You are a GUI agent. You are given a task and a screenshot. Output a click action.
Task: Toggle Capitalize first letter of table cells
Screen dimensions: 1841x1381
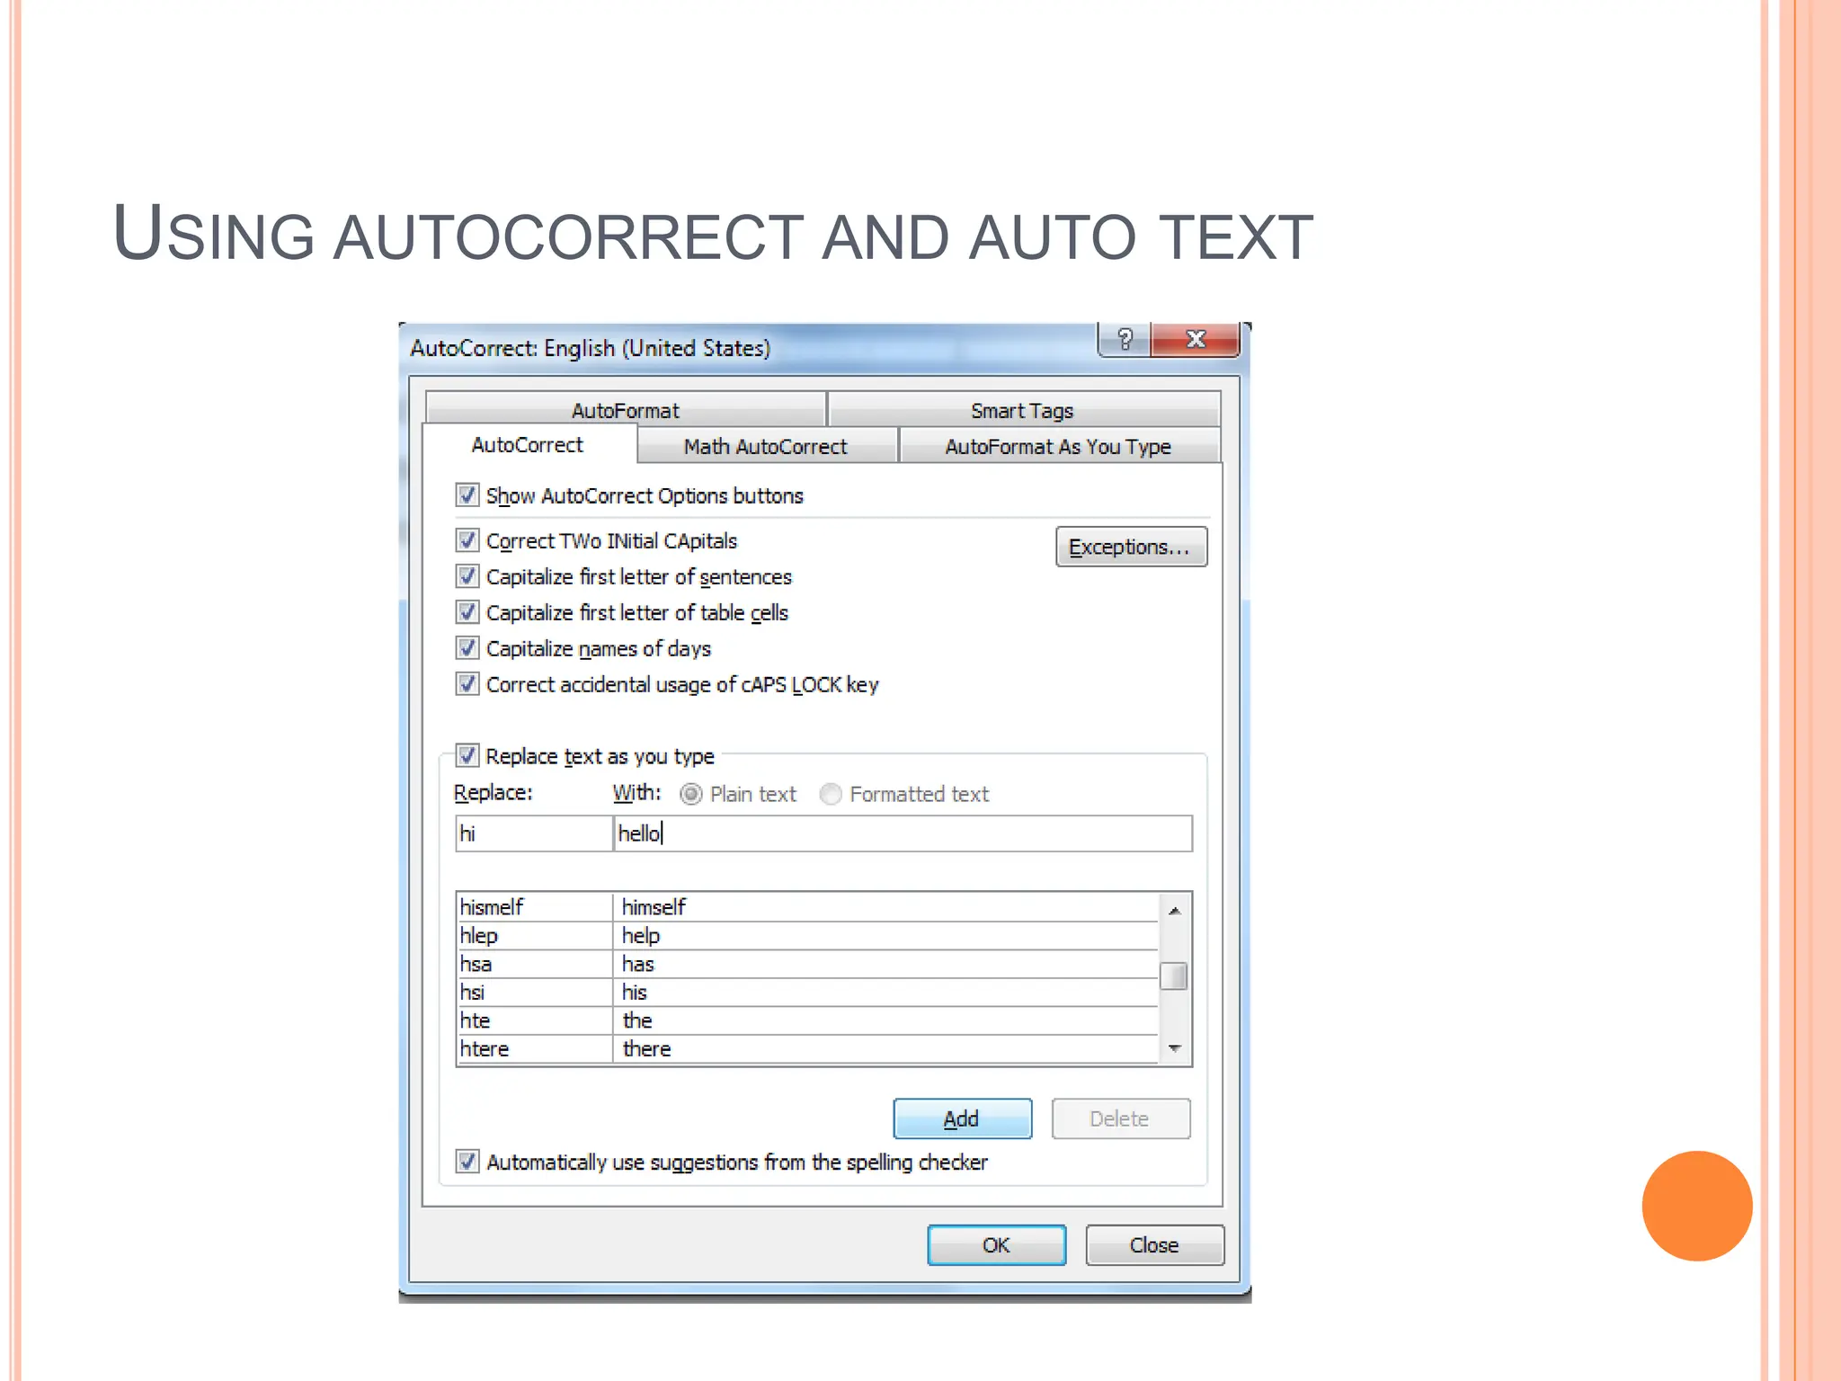coord(467,611)
